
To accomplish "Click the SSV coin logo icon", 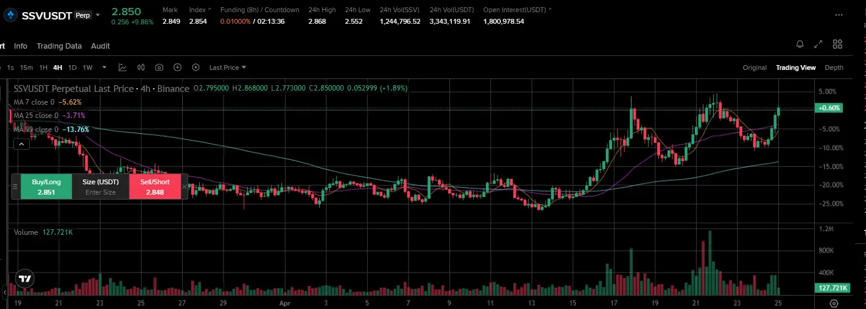I will (x=11, y=15).
